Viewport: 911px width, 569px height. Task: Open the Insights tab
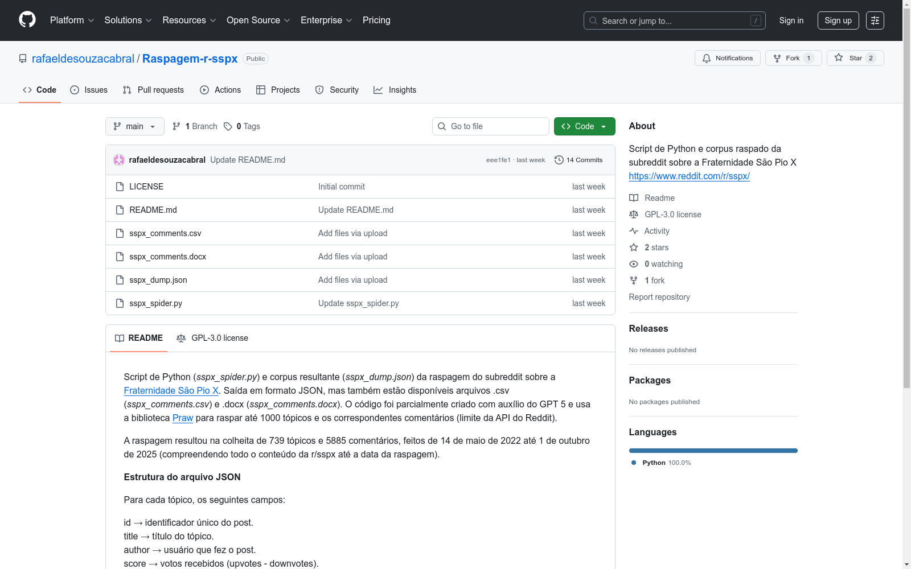pyautogui.click(x=395, y=90)
